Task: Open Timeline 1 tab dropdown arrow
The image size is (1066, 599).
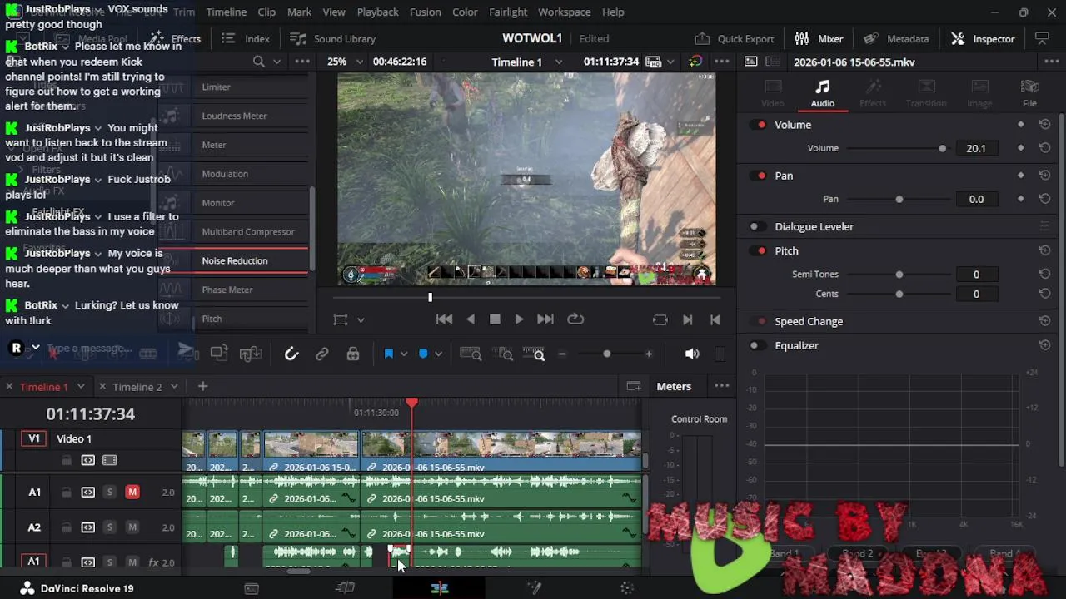Action: pyautogui.click(x=81, y=386)
